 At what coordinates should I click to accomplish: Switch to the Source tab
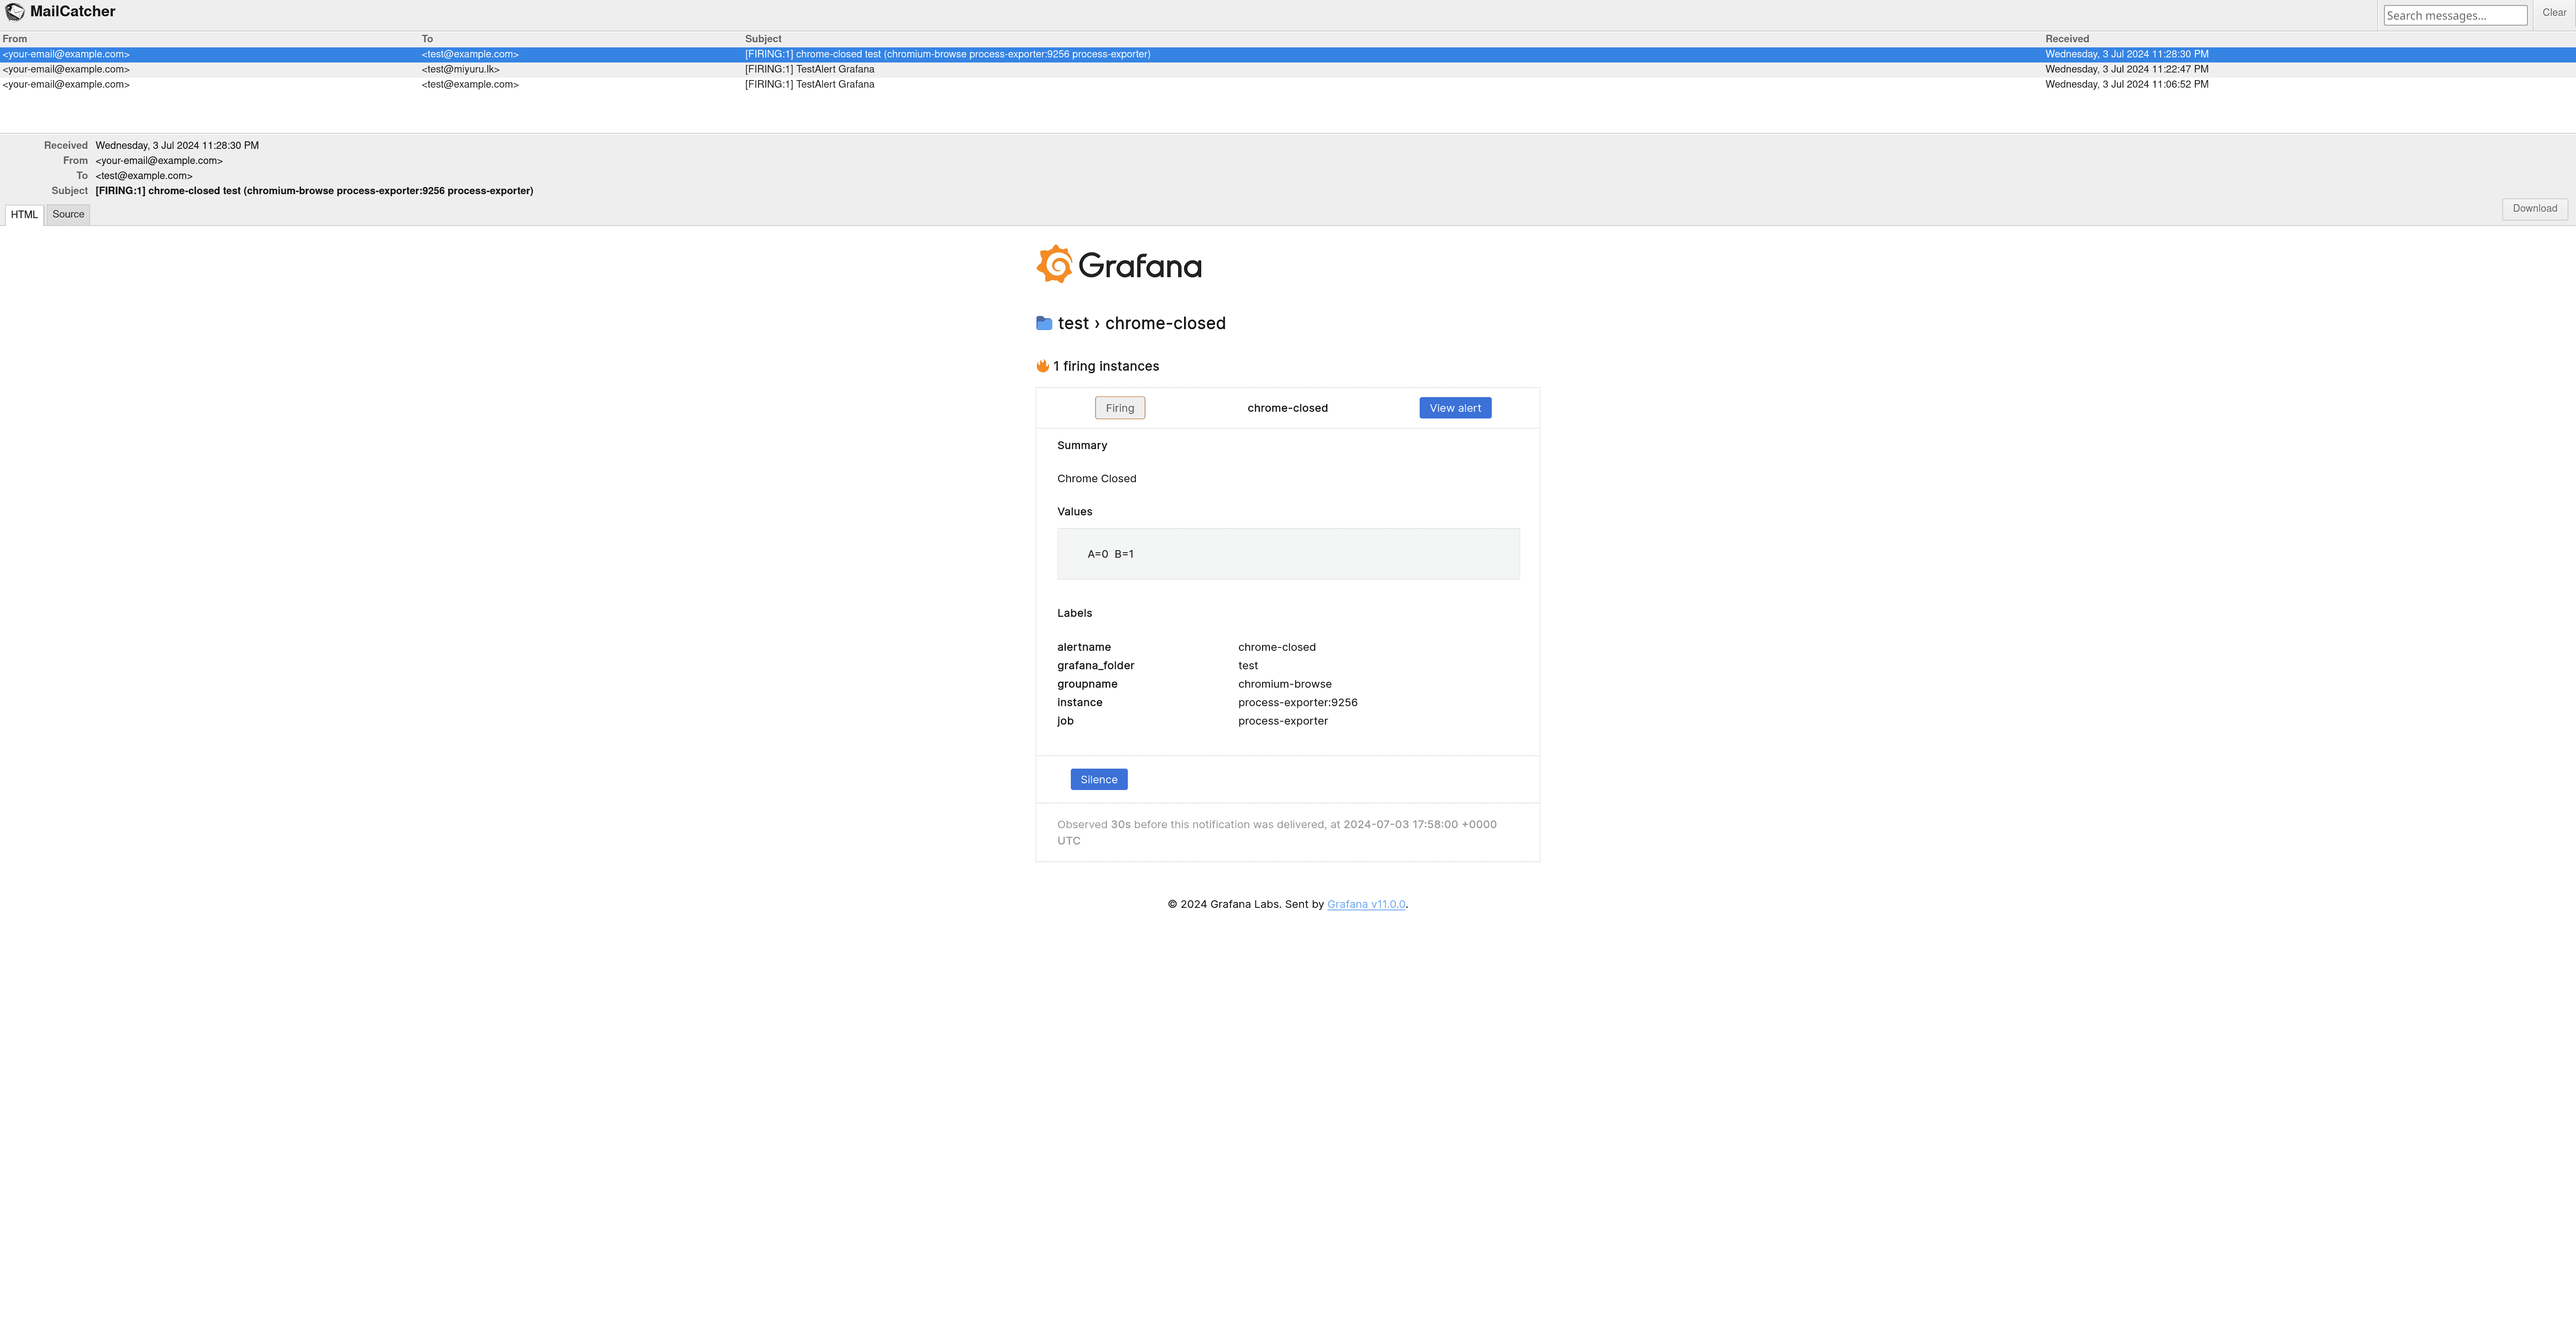[68, 214]
